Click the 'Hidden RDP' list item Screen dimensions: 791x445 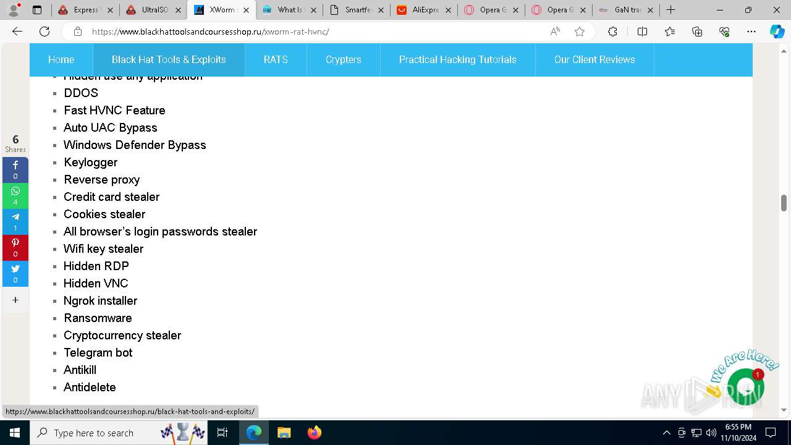96,266
